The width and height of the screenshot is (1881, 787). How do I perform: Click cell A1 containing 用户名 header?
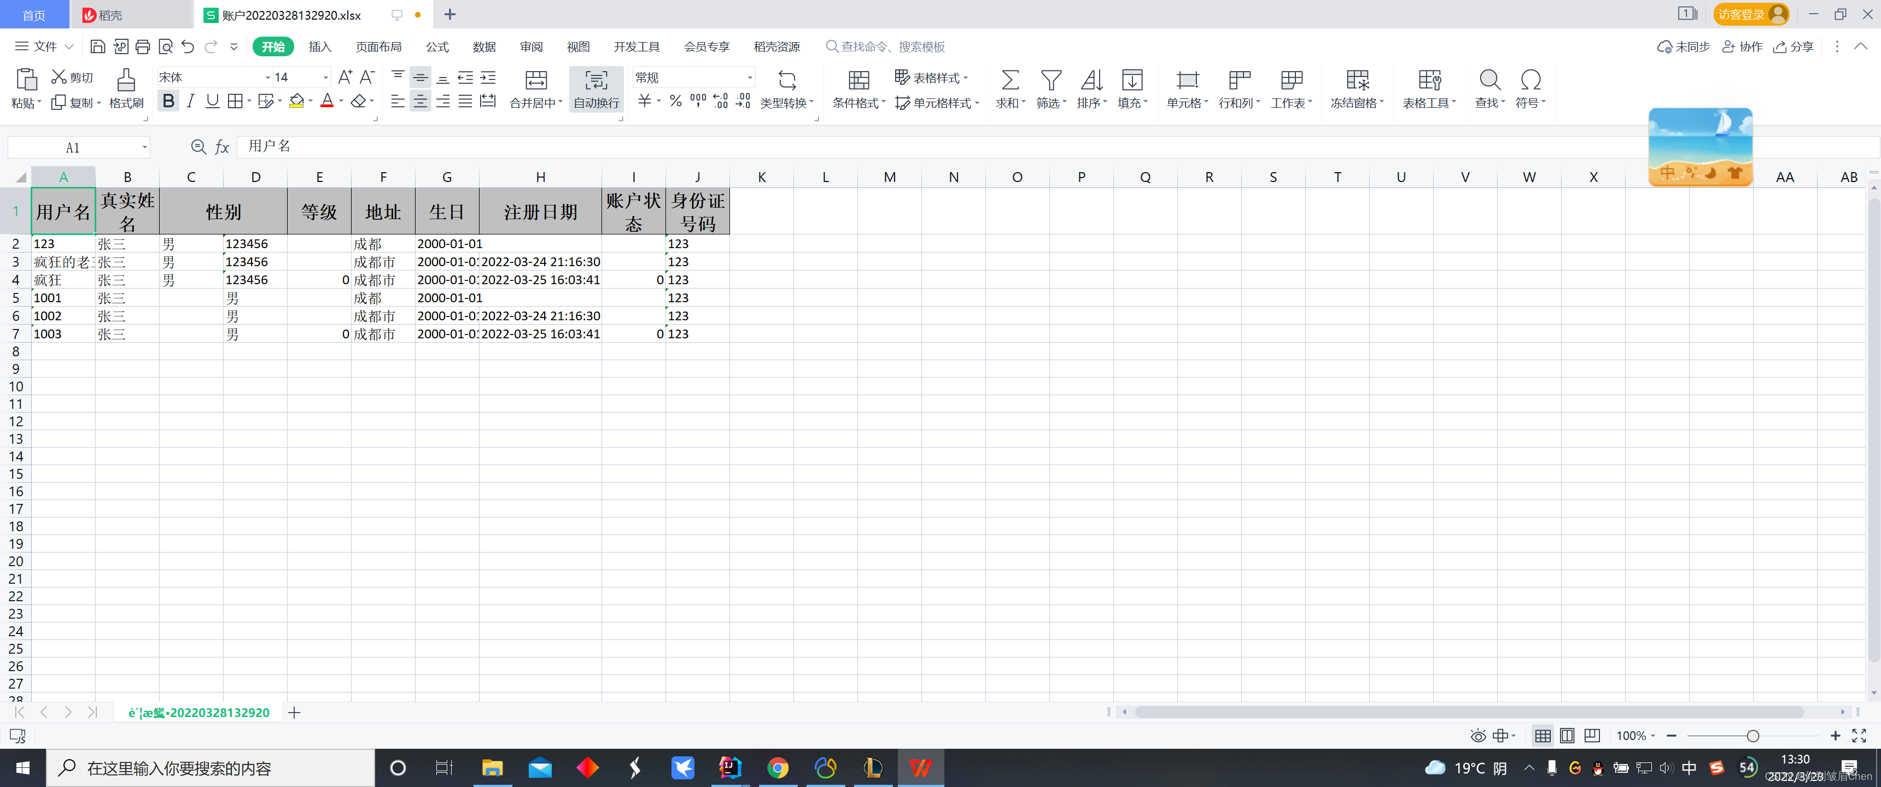61,211
